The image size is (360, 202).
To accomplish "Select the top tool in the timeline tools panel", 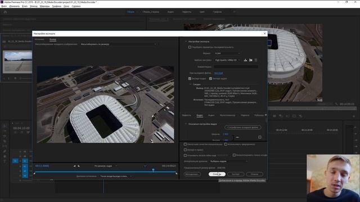I will 5,126.
